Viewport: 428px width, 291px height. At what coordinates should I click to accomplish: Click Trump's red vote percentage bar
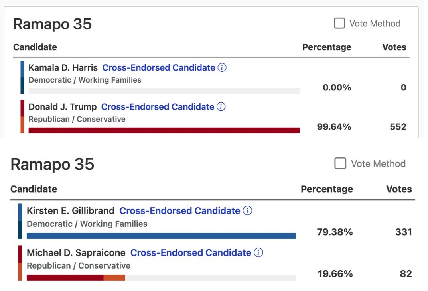coord(164,130)
